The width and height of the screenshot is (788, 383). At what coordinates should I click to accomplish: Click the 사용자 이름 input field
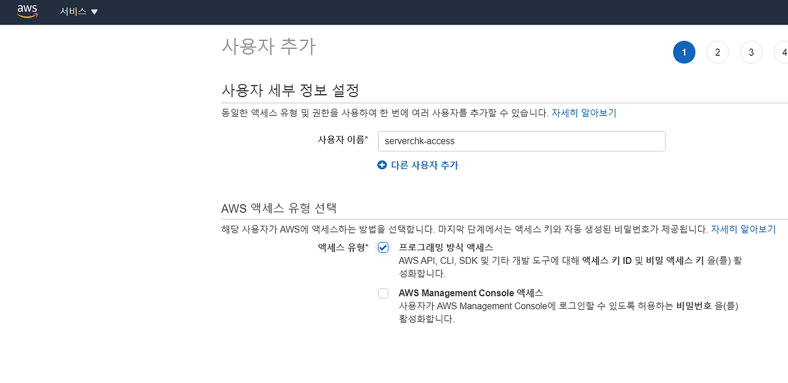(x=521, y=141)
